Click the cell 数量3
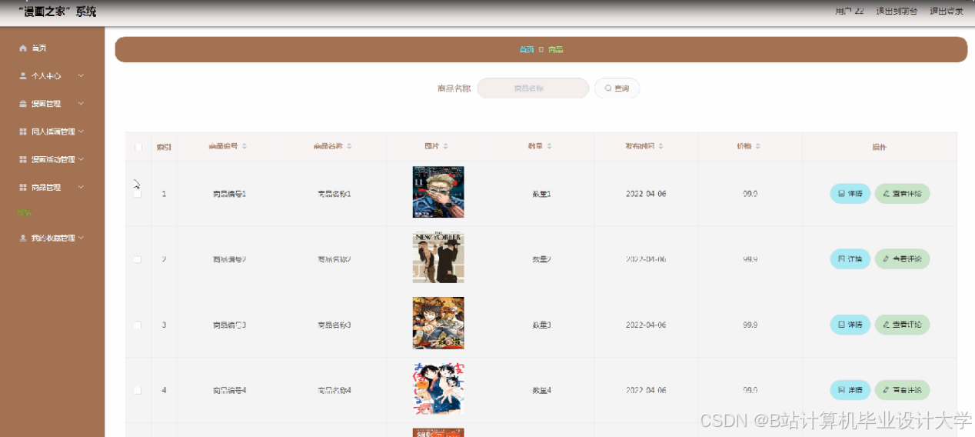The height and width of the screenshot is (437, 975). click(x=541, y=325)
